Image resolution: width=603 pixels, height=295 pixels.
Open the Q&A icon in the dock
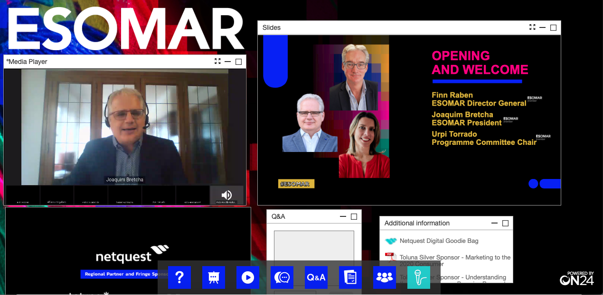[x=316, y=277]
